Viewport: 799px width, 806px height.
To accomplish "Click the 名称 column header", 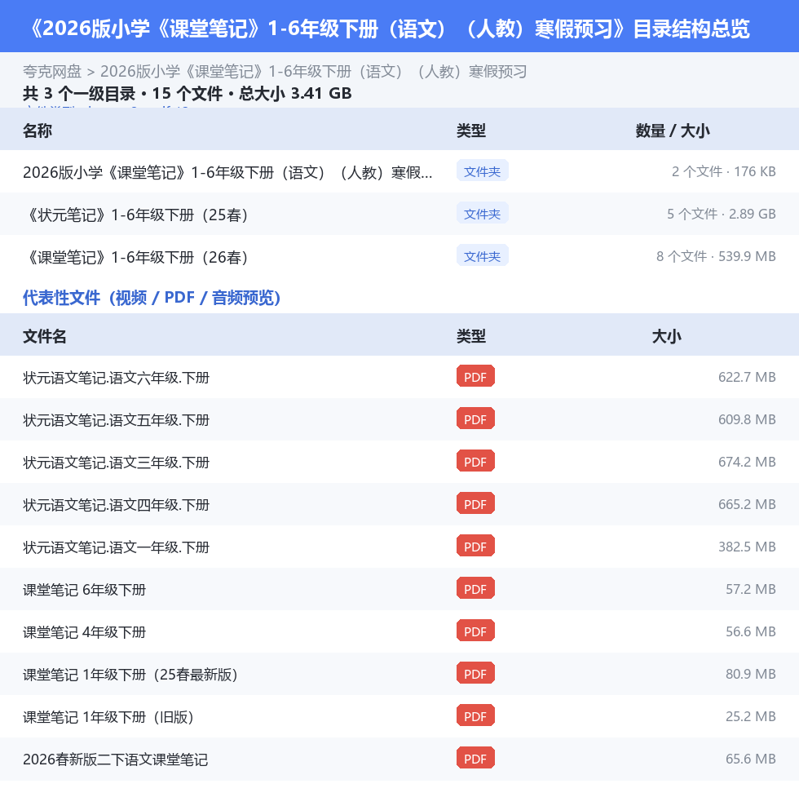I will [37, 131].
